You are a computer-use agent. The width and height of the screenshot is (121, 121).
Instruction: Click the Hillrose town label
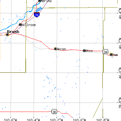[x=29, y=25]
